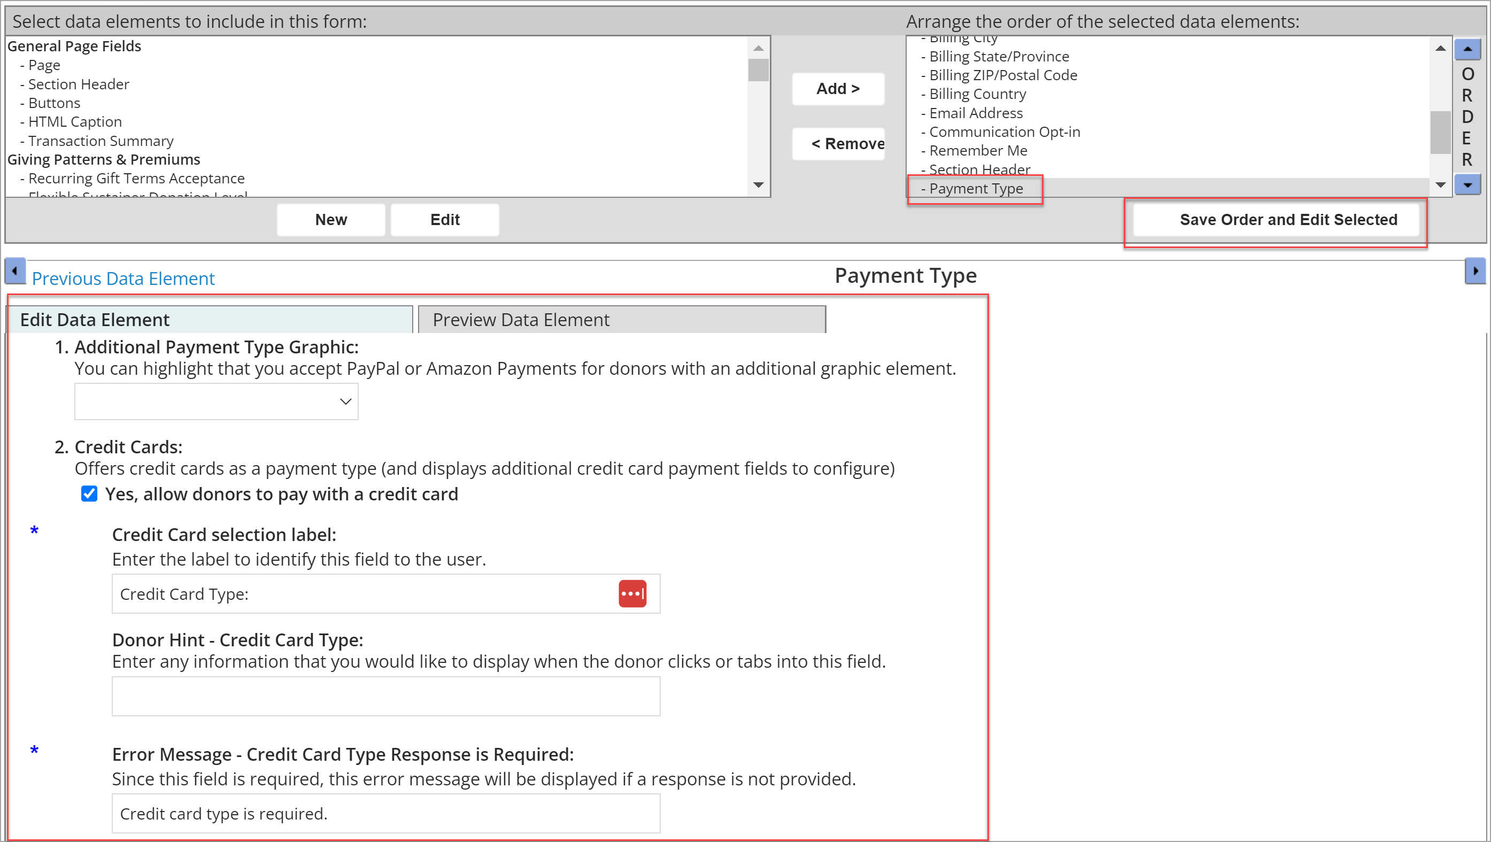Image resolution: width=1491 pixels, height=842 pixels.
Task: Uncheck allow donors to pay with a credit card
Action: 89,493
